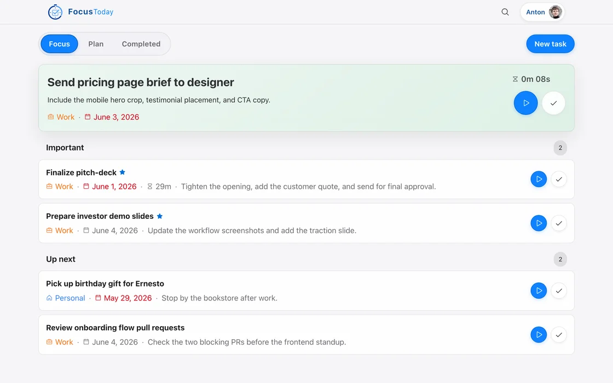Viewport: 613px width, 383px height.
Task: Mark Pick up birthday gift as done
Action: [x=559, y=291]
